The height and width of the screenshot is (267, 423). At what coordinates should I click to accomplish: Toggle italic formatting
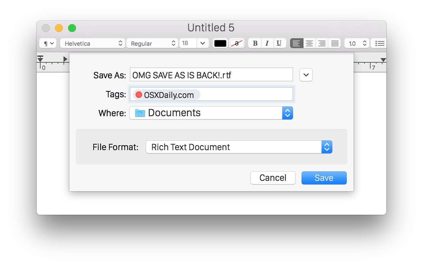click(x=267, y=43)
